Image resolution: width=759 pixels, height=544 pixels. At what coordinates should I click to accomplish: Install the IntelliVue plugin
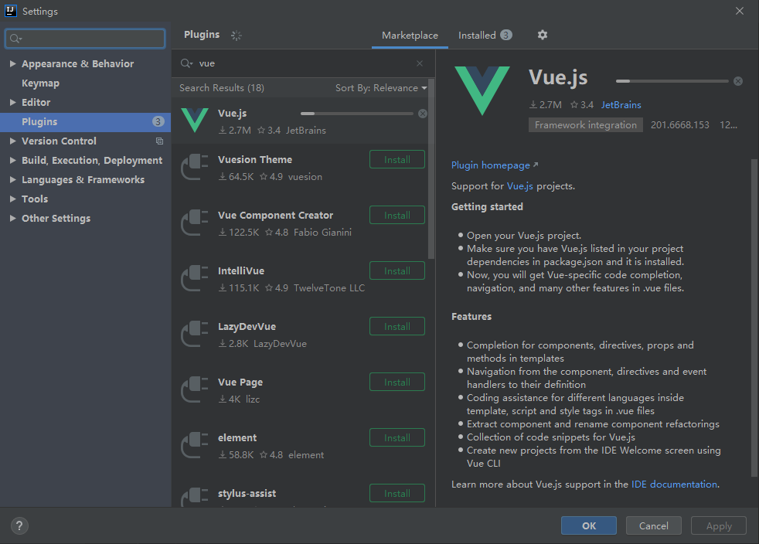pyautogui.click(x=397, y=271)
